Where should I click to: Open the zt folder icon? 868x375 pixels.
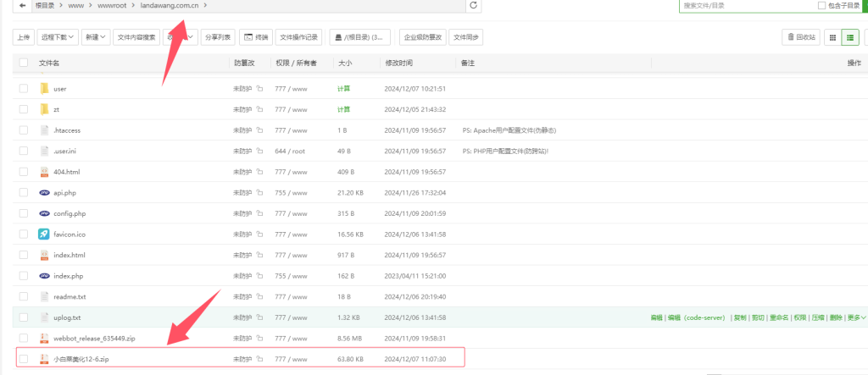(45, 109)
